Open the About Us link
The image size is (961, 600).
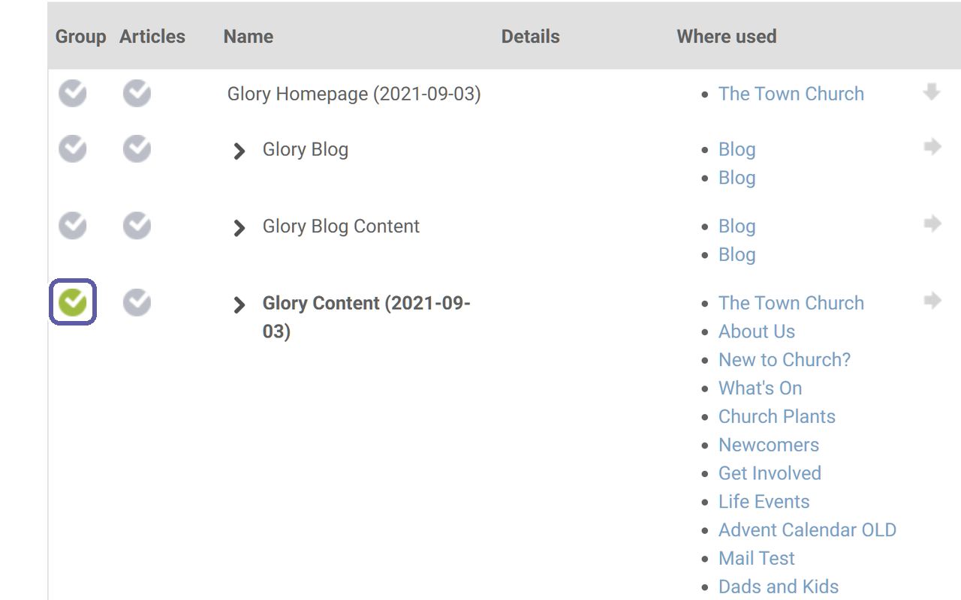tap(757, 331)
